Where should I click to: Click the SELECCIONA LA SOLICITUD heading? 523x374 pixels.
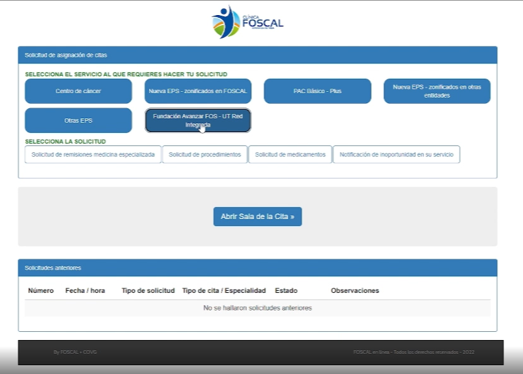pyautogui.click(x=66, y=142)
